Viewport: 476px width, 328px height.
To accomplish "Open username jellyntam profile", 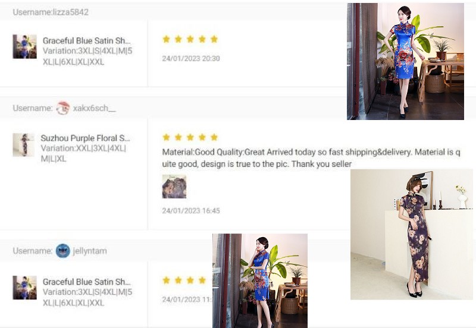I will click(90, 251).
